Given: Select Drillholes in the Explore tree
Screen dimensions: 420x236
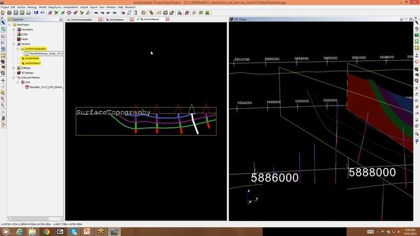Looking at the screenshot, I should coord(26,68).
